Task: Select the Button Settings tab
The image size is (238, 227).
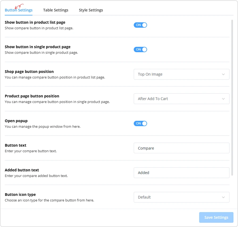Action: click(19, 10)
